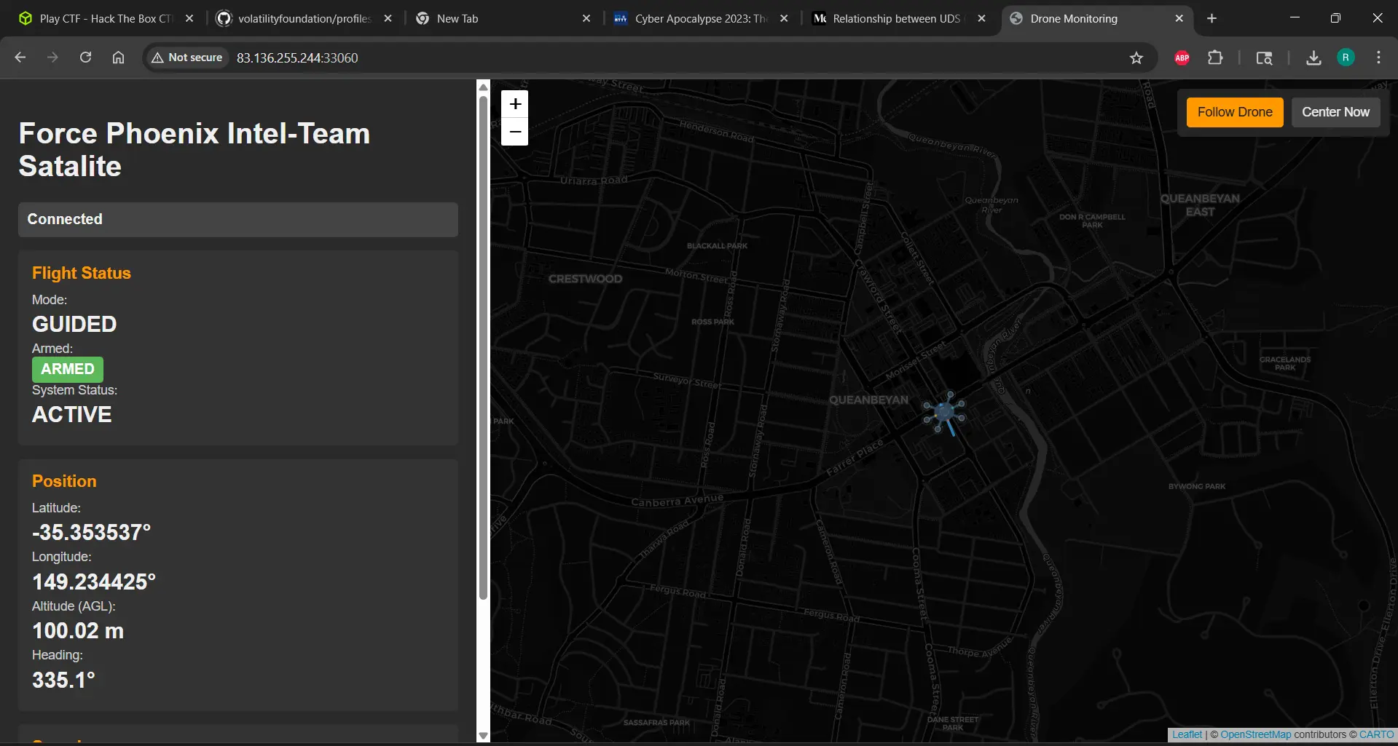Click the CRESTWOOD map label
Image resolution: width=1398 pixels, height=746 pixels.
(585, 279)
